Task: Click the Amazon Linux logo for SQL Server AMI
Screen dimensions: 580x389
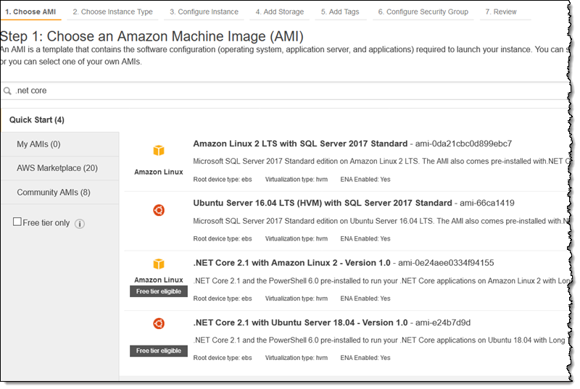Action: tap(159, 151)
